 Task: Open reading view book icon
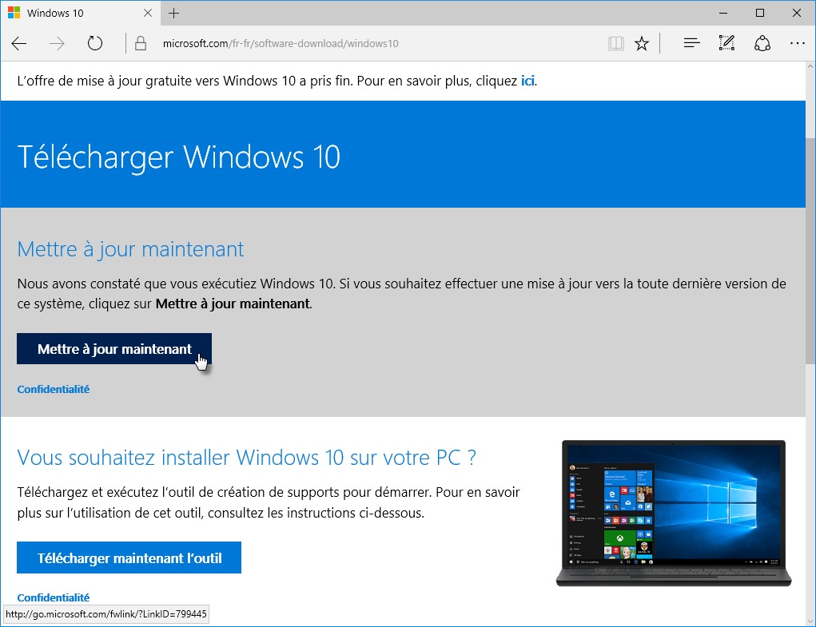[615, 44]
